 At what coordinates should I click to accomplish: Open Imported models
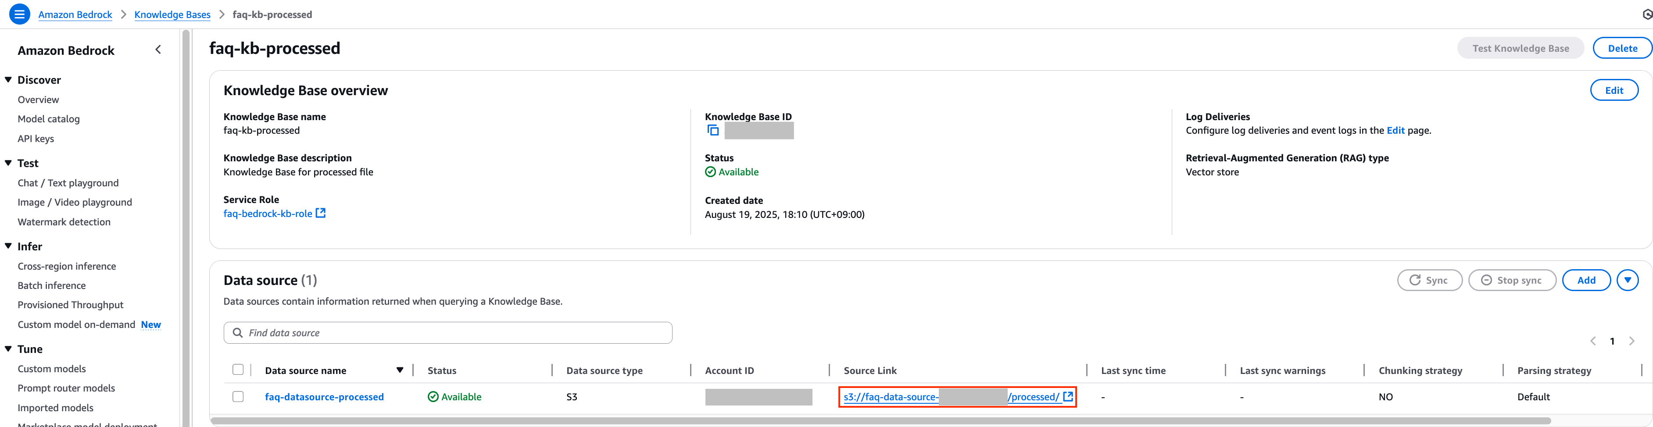click(55, 409)
